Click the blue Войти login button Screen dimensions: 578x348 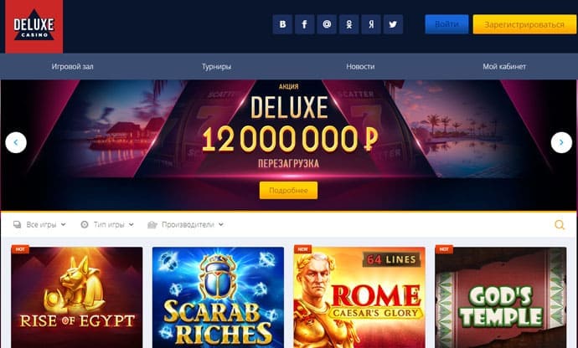[x=446, y=24]
